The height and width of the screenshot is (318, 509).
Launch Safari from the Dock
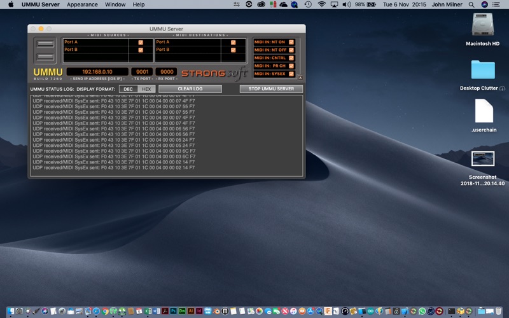pyautogui.click(x=96, y=311)
